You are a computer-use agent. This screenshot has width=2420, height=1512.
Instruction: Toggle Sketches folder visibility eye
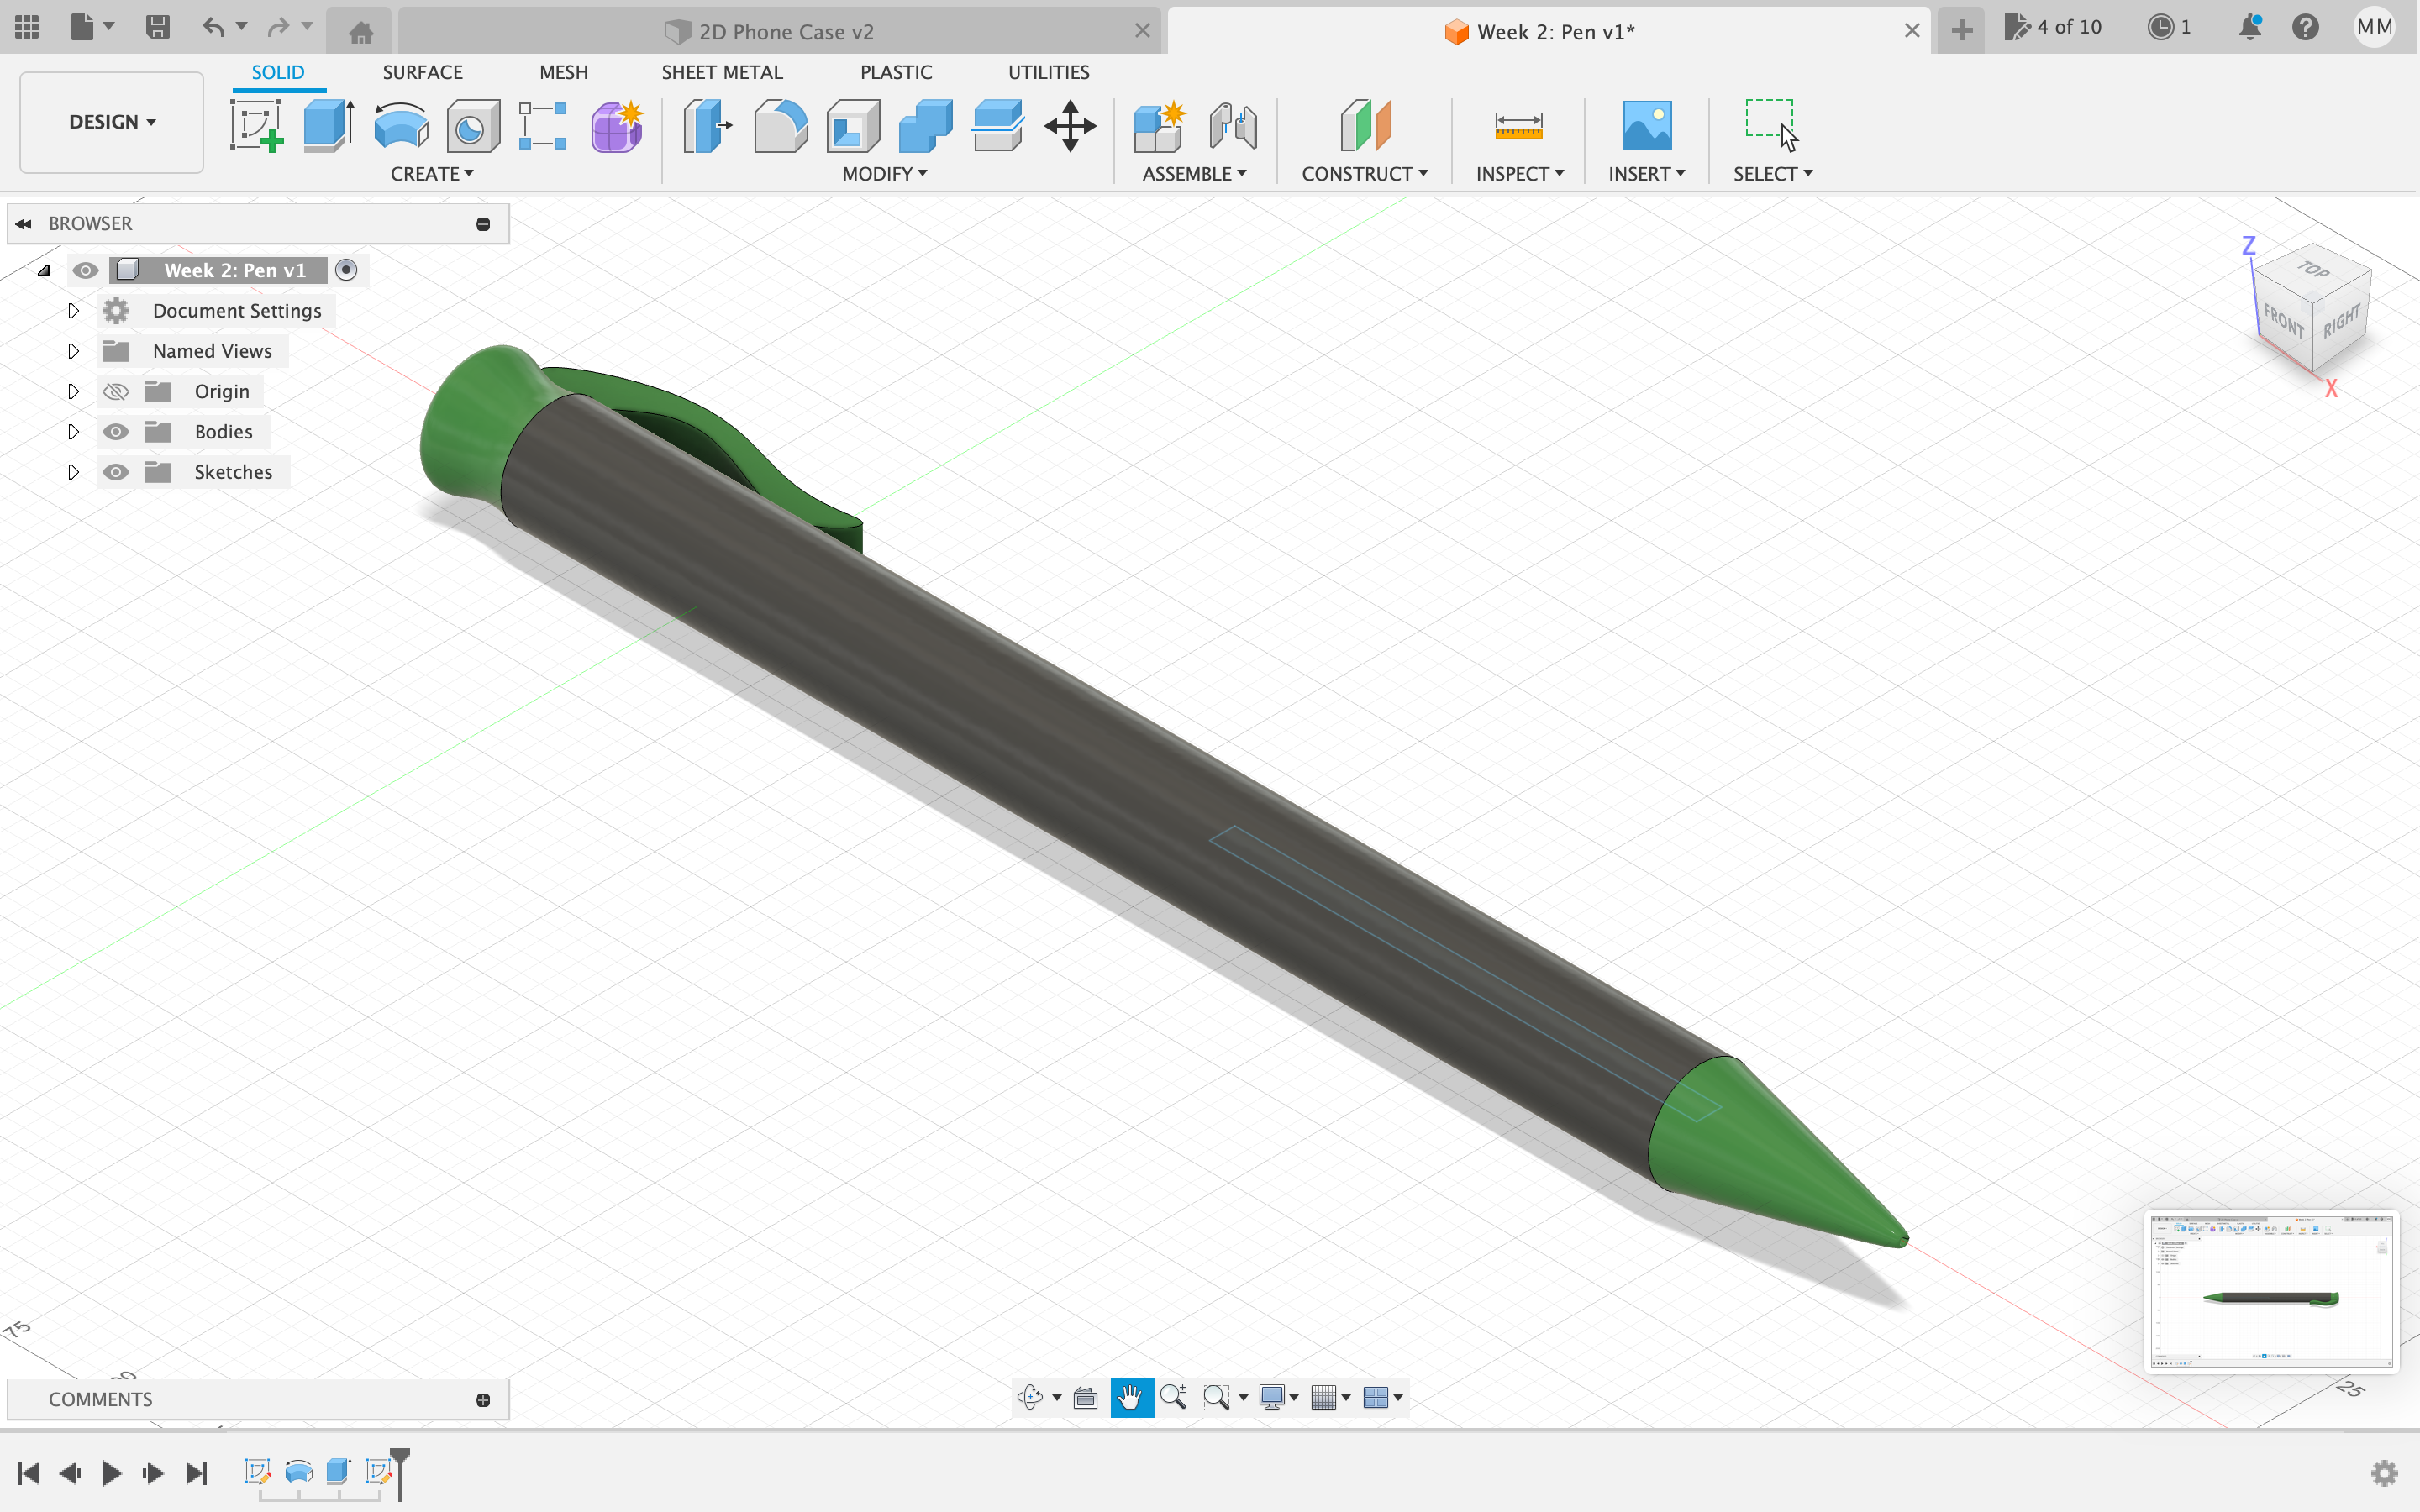click(116, 472)
